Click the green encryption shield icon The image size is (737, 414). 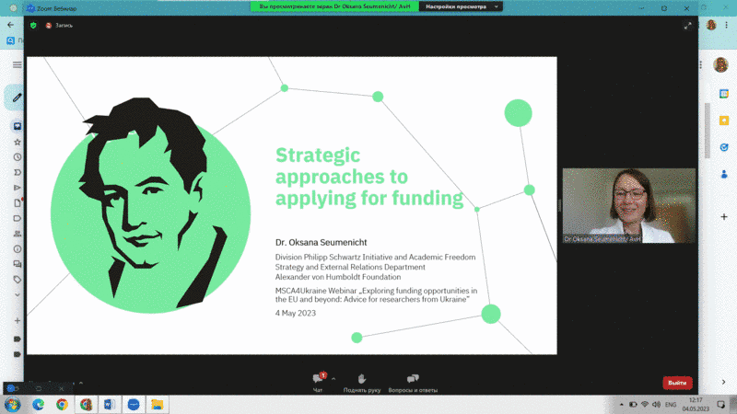point(34,25)
